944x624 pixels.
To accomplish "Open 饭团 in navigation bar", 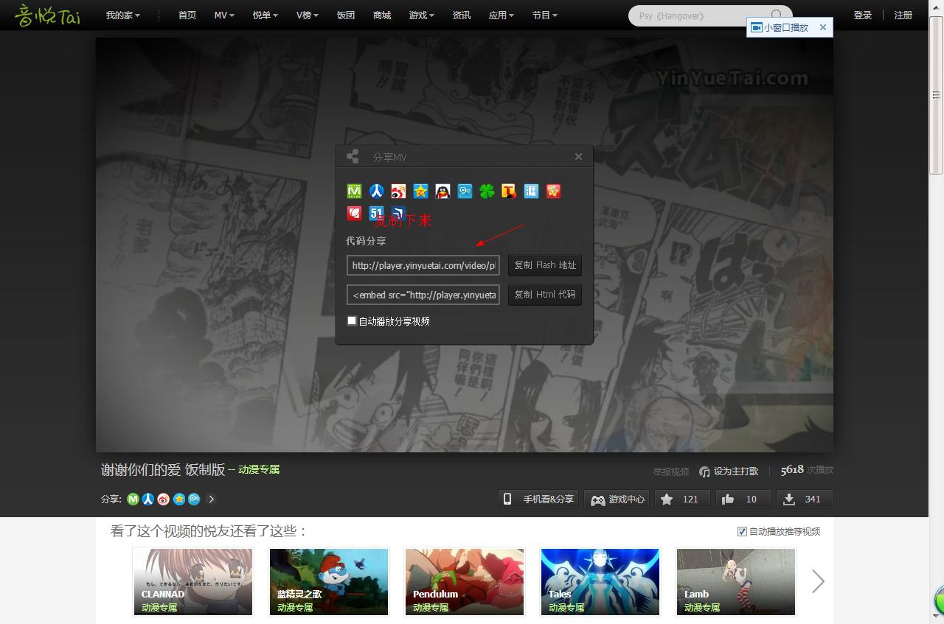I will coord(346,15).
